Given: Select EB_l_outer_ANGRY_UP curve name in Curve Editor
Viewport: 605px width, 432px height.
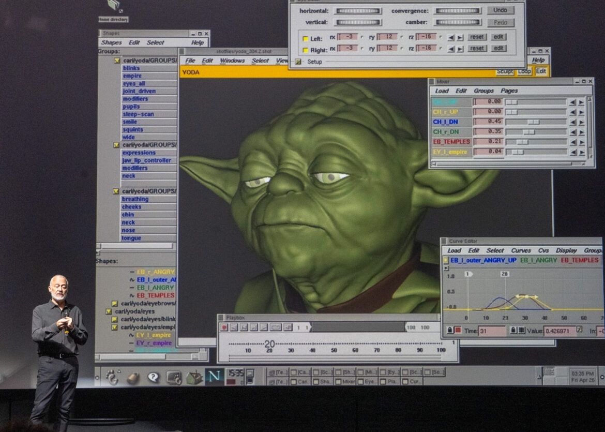Looking at the screenshot, I should click(483, 260).
